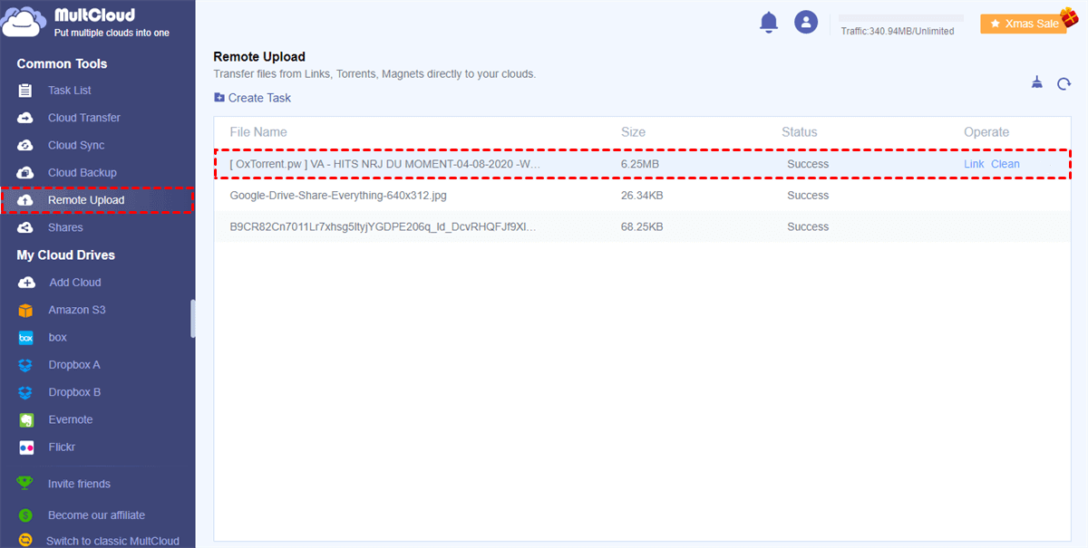Click the Common Tools heading
Image resolution: width=1088 pixels, height=548 pixels.
[x=62, y=64]
